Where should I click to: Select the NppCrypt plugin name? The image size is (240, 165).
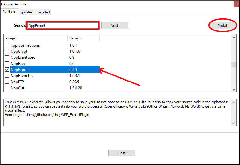tap(19, 51)
